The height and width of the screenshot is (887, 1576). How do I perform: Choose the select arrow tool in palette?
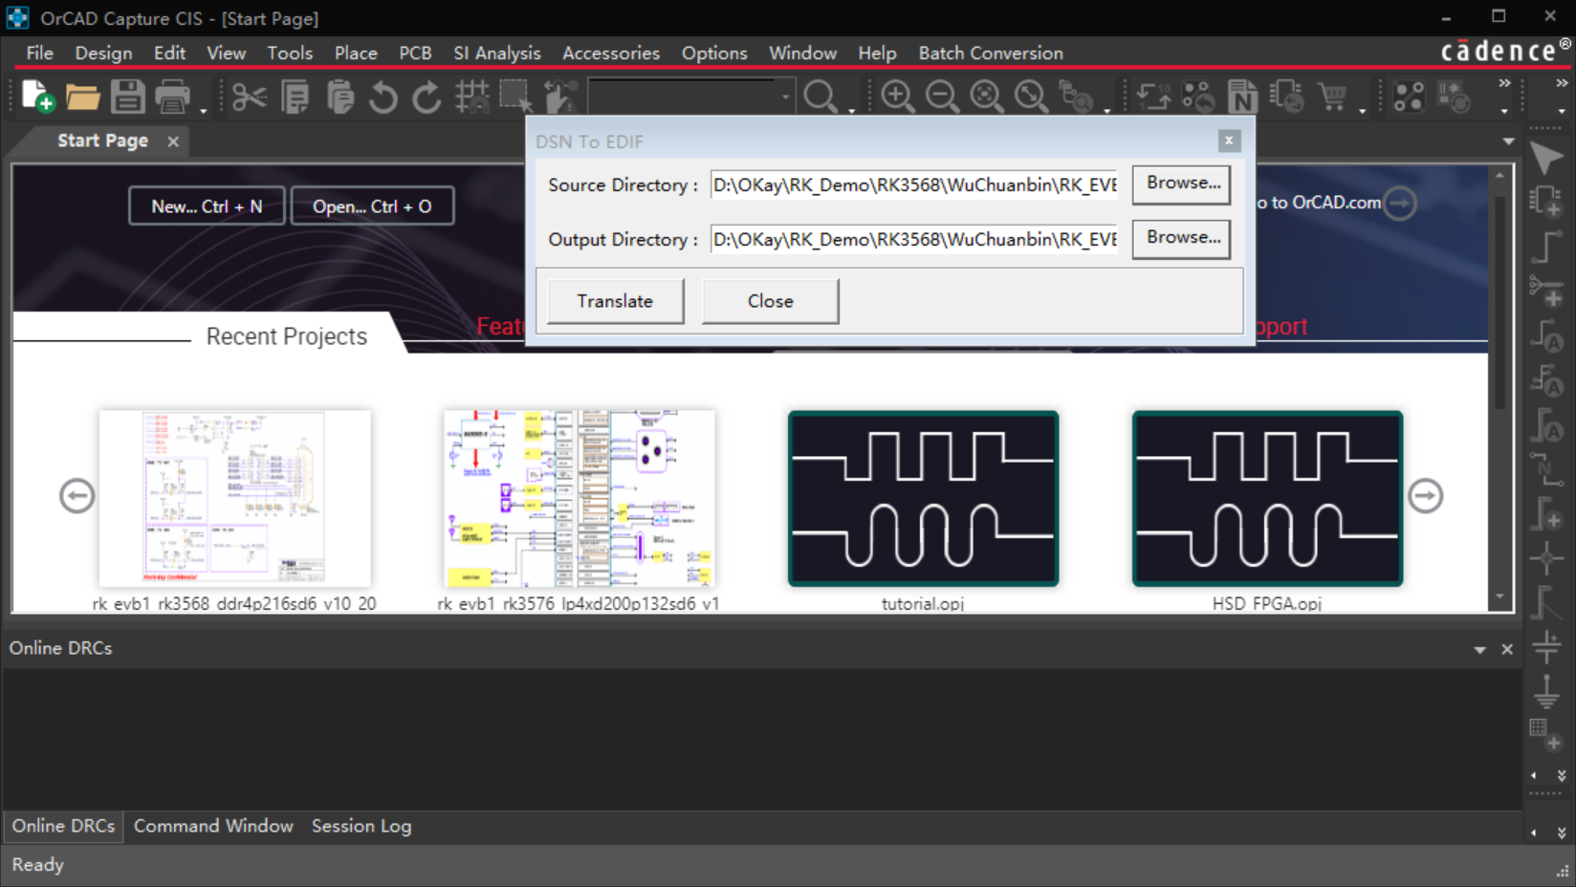click(1546, 159)
